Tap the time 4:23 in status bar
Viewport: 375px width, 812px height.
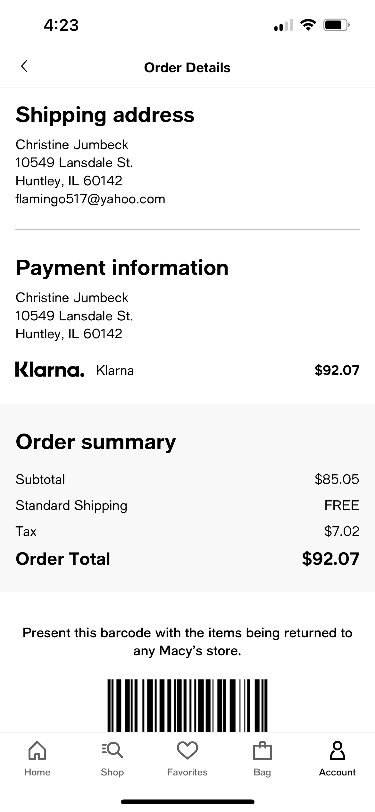coord(61,25)
